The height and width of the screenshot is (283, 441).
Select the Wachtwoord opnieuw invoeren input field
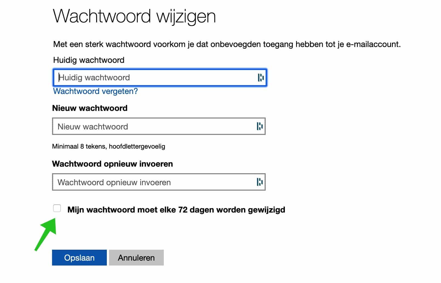(x=159, y=182)
